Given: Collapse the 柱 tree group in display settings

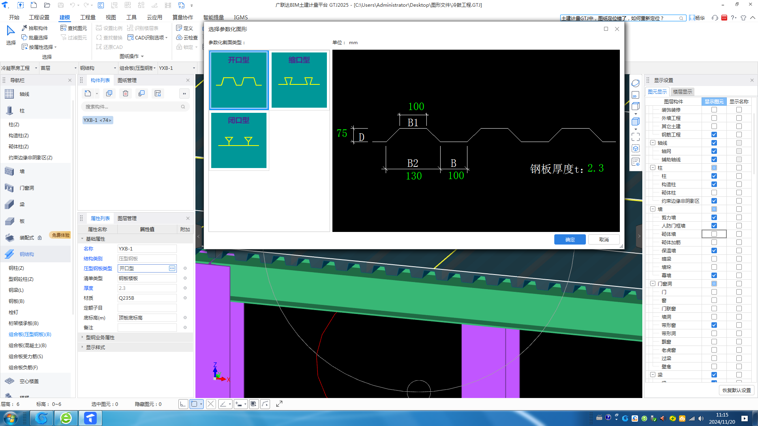Looking at the screenshot, I should point(653,168).
